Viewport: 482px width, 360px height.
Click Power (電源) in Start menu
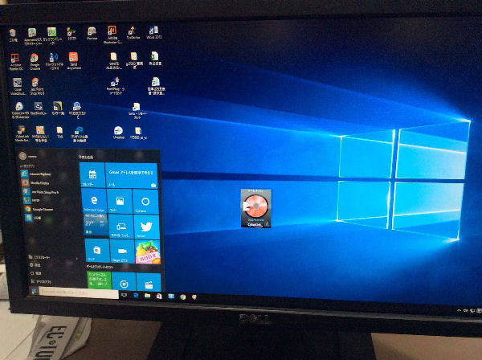[35, 273]
